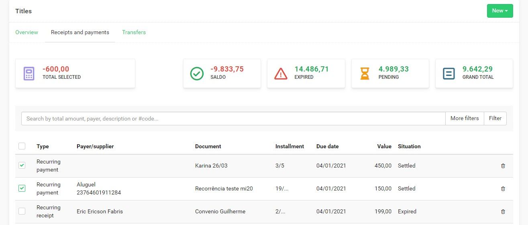This screenshot has height=225, width=528.
Task: Delete the Recorrência teste mi20 row via trash icon
Action: coord(503,189)
